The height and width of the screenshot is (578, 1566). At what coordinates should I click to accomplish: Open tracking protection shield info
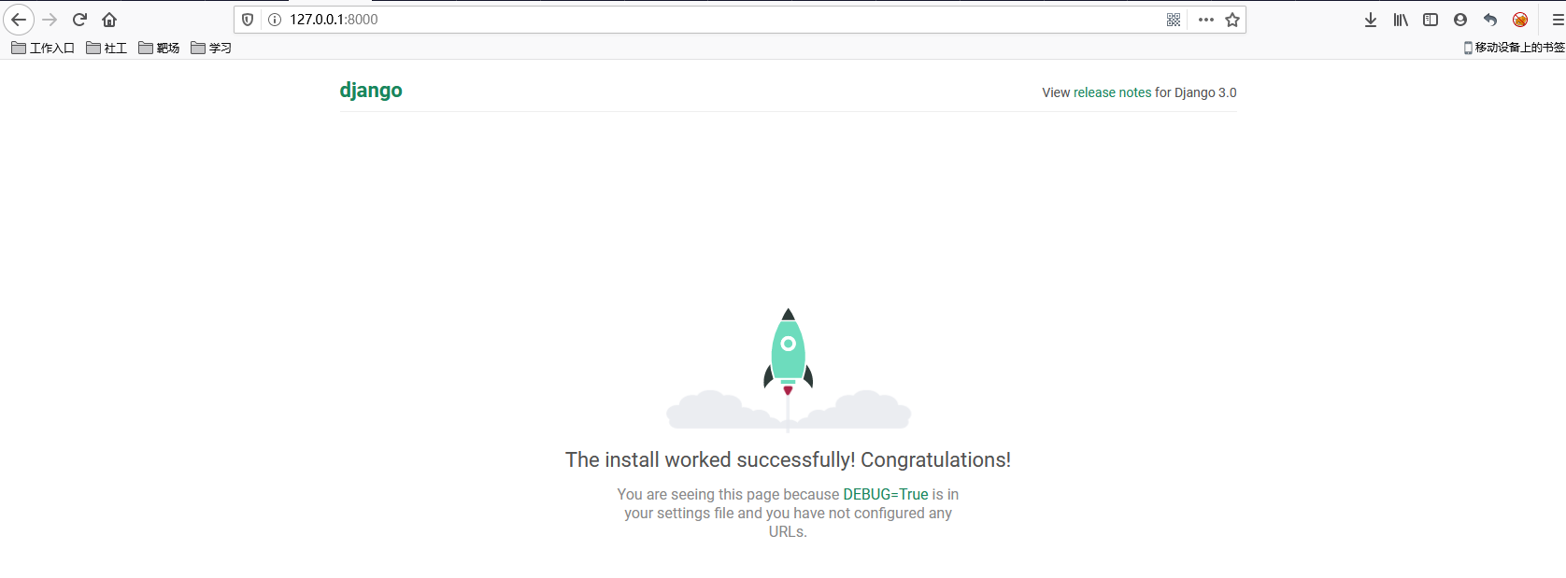[x=248, y=20]
